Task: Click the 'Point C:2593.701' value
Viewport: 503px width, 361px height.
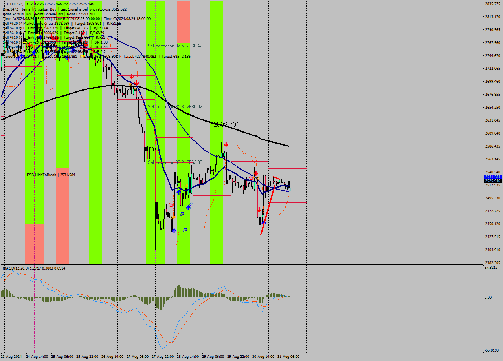Action: [x=81, y=14]
